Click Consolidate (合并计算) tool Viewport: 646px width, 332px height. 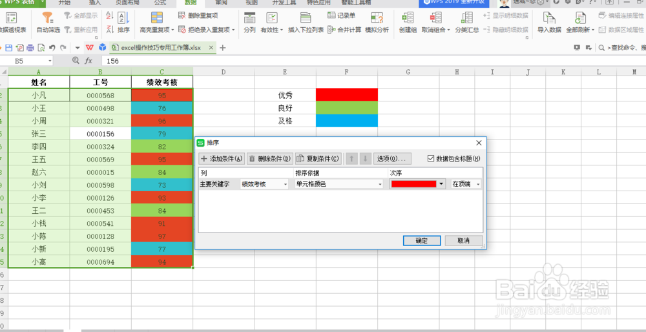point(344,30)
